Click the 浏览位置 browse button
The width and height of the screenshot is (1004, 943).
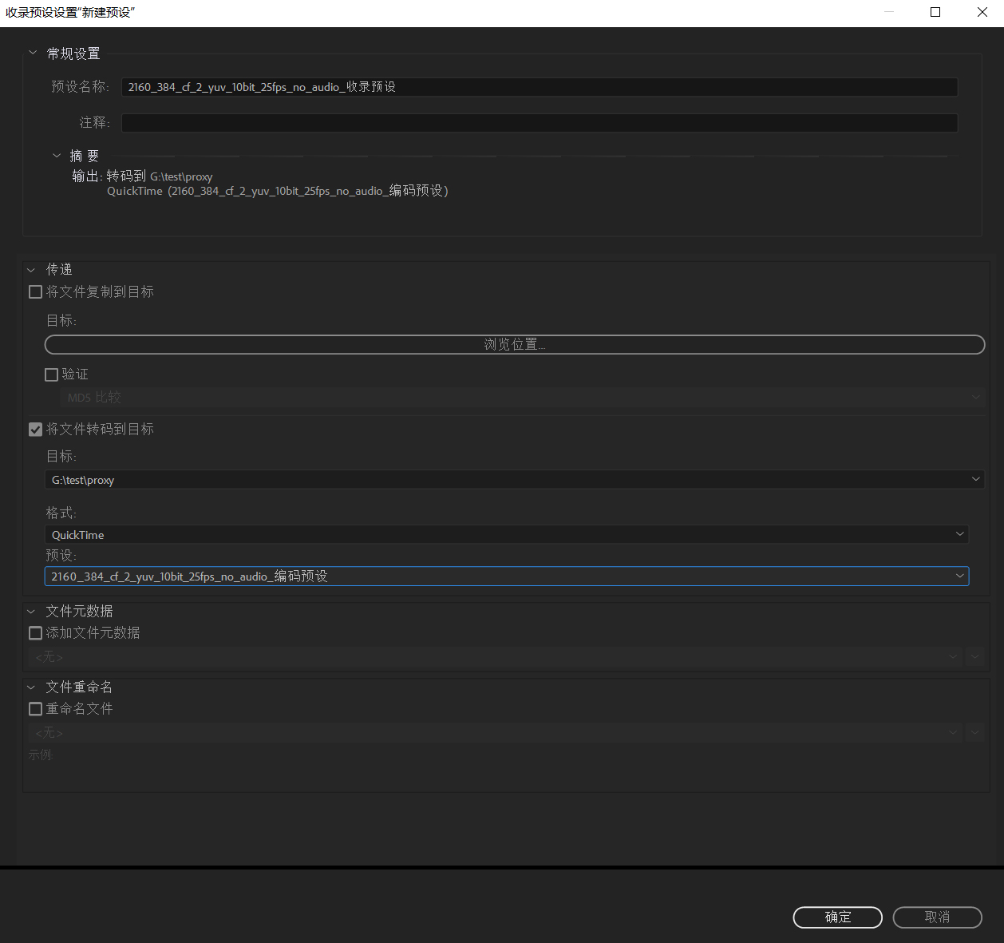point(514,345)
